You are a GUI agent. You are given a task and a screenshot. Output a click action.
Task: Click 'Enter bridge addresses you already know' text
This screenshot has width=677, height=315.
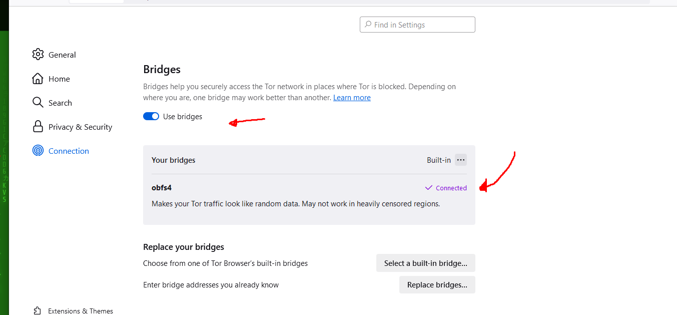211,285
